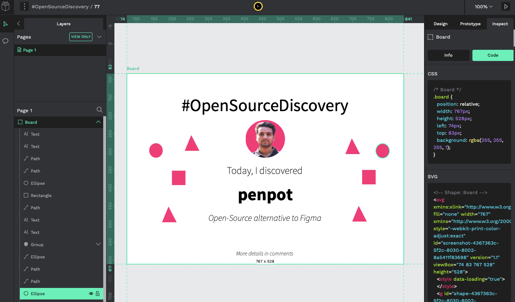Viewport: 515px width, 302px height.
Task: Click the 767 x 528 size label
Action: 265,261
